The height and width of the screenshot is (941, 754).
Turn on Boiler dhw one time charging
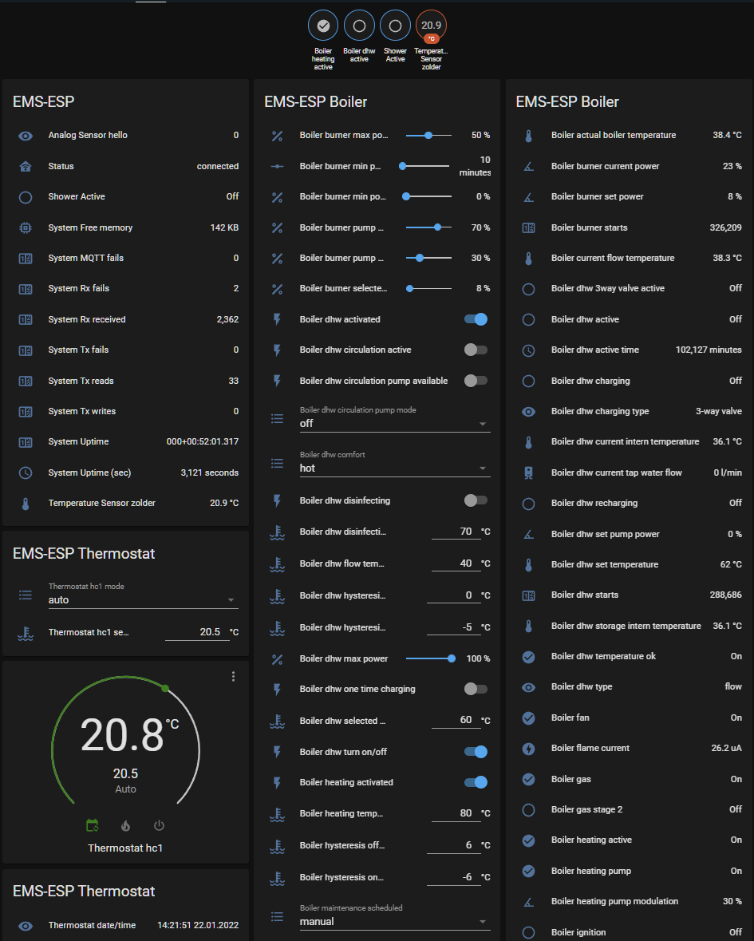[x=476, y=689]
